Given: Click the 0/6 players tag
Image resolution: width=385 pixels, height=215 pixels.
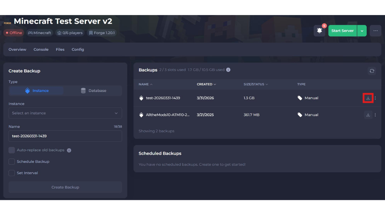Looking at the screenshot, I should [x=70, y=33].
